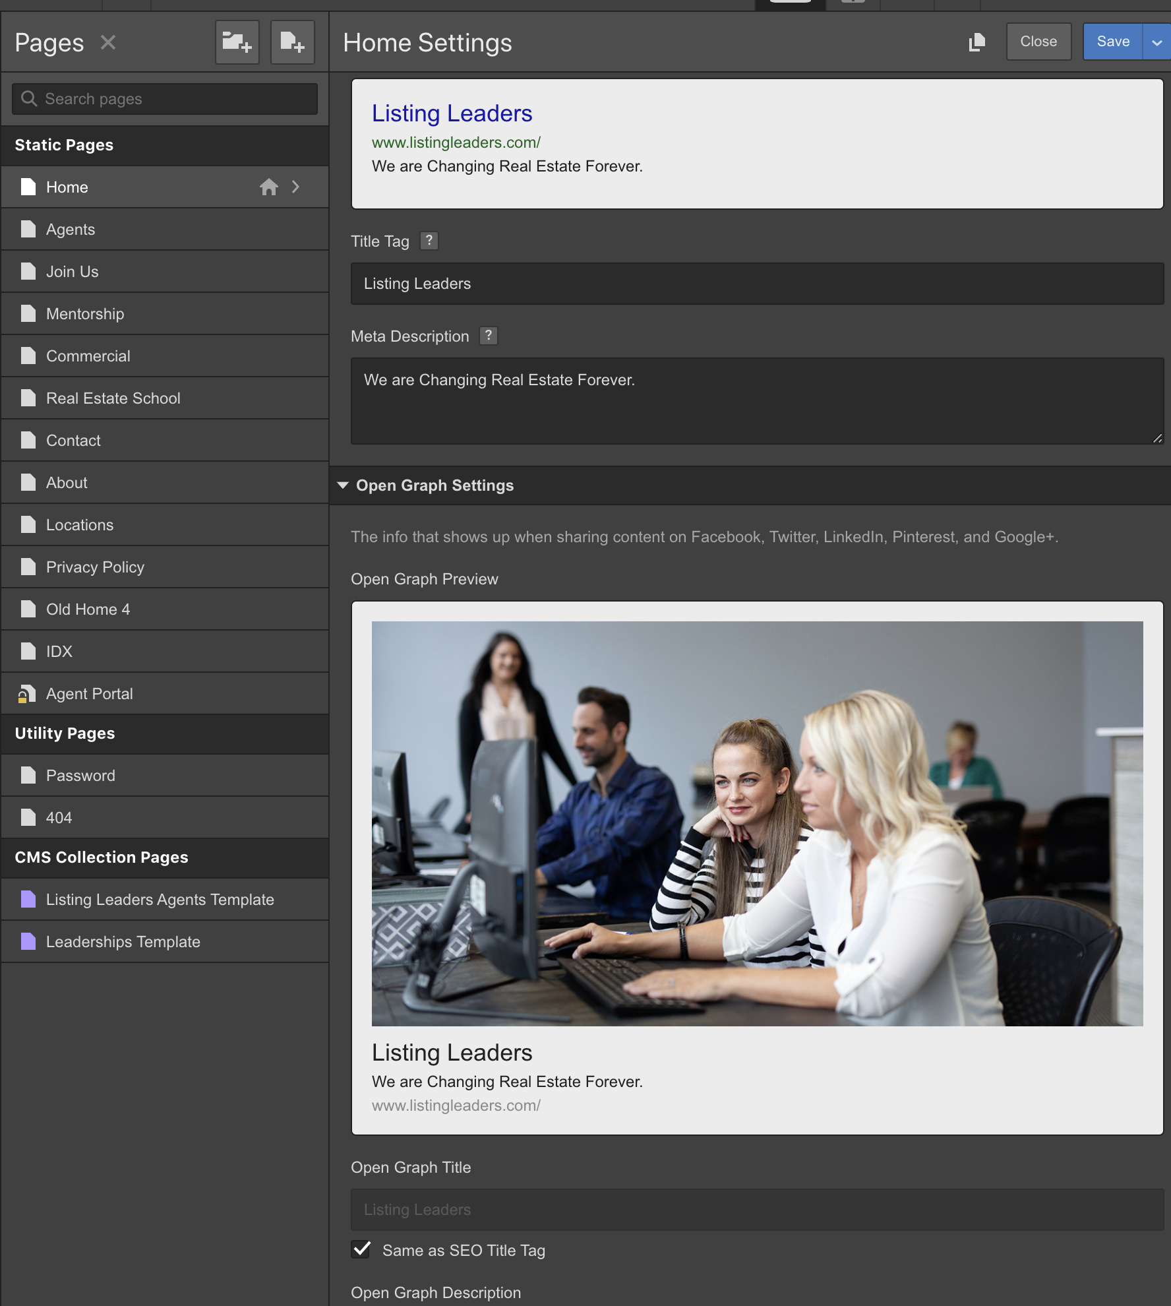
Task: Select the Password utility page
Action: click(x=165, y=776)
